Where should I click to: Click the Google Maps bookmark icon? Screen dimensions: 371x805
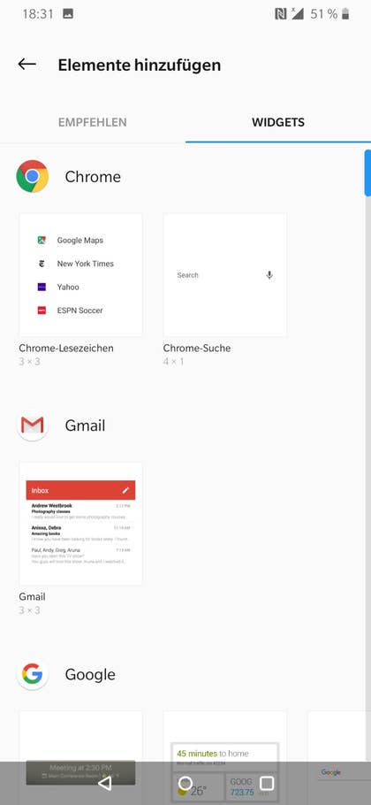(x=42, y=241)
